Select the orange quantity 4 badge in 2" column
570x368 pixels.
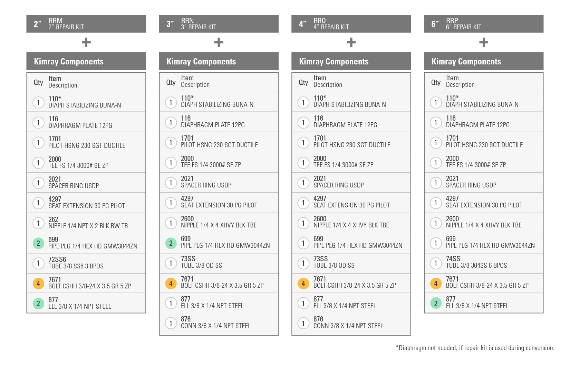coord(38,284)
